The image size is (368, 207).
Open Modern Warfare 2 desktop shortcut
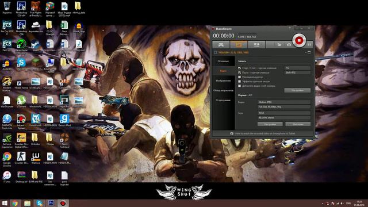(x=7, y=84)
